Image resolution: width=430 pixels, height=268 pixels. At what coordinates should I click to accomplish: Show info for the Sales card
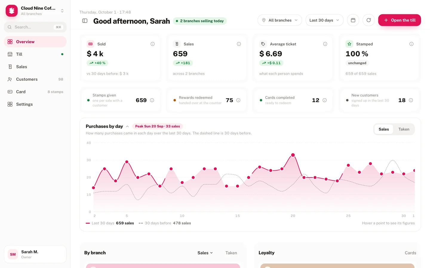tap(239, 44)
